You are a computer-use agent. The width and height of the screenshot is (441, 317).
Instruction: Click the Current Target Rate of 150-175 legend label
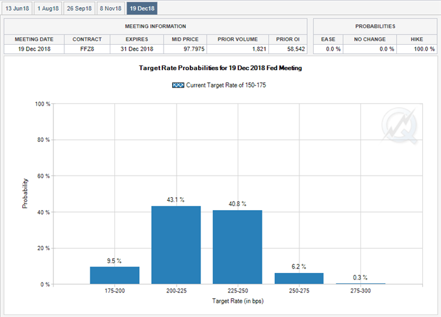point(226,85)
